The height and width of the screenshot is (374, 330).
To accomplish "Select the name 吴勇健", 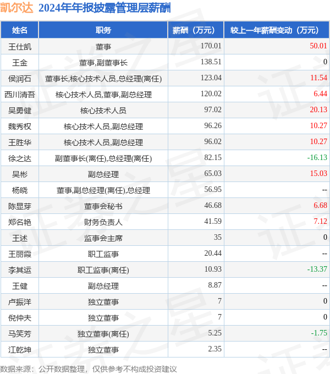I will click(20, 111).
